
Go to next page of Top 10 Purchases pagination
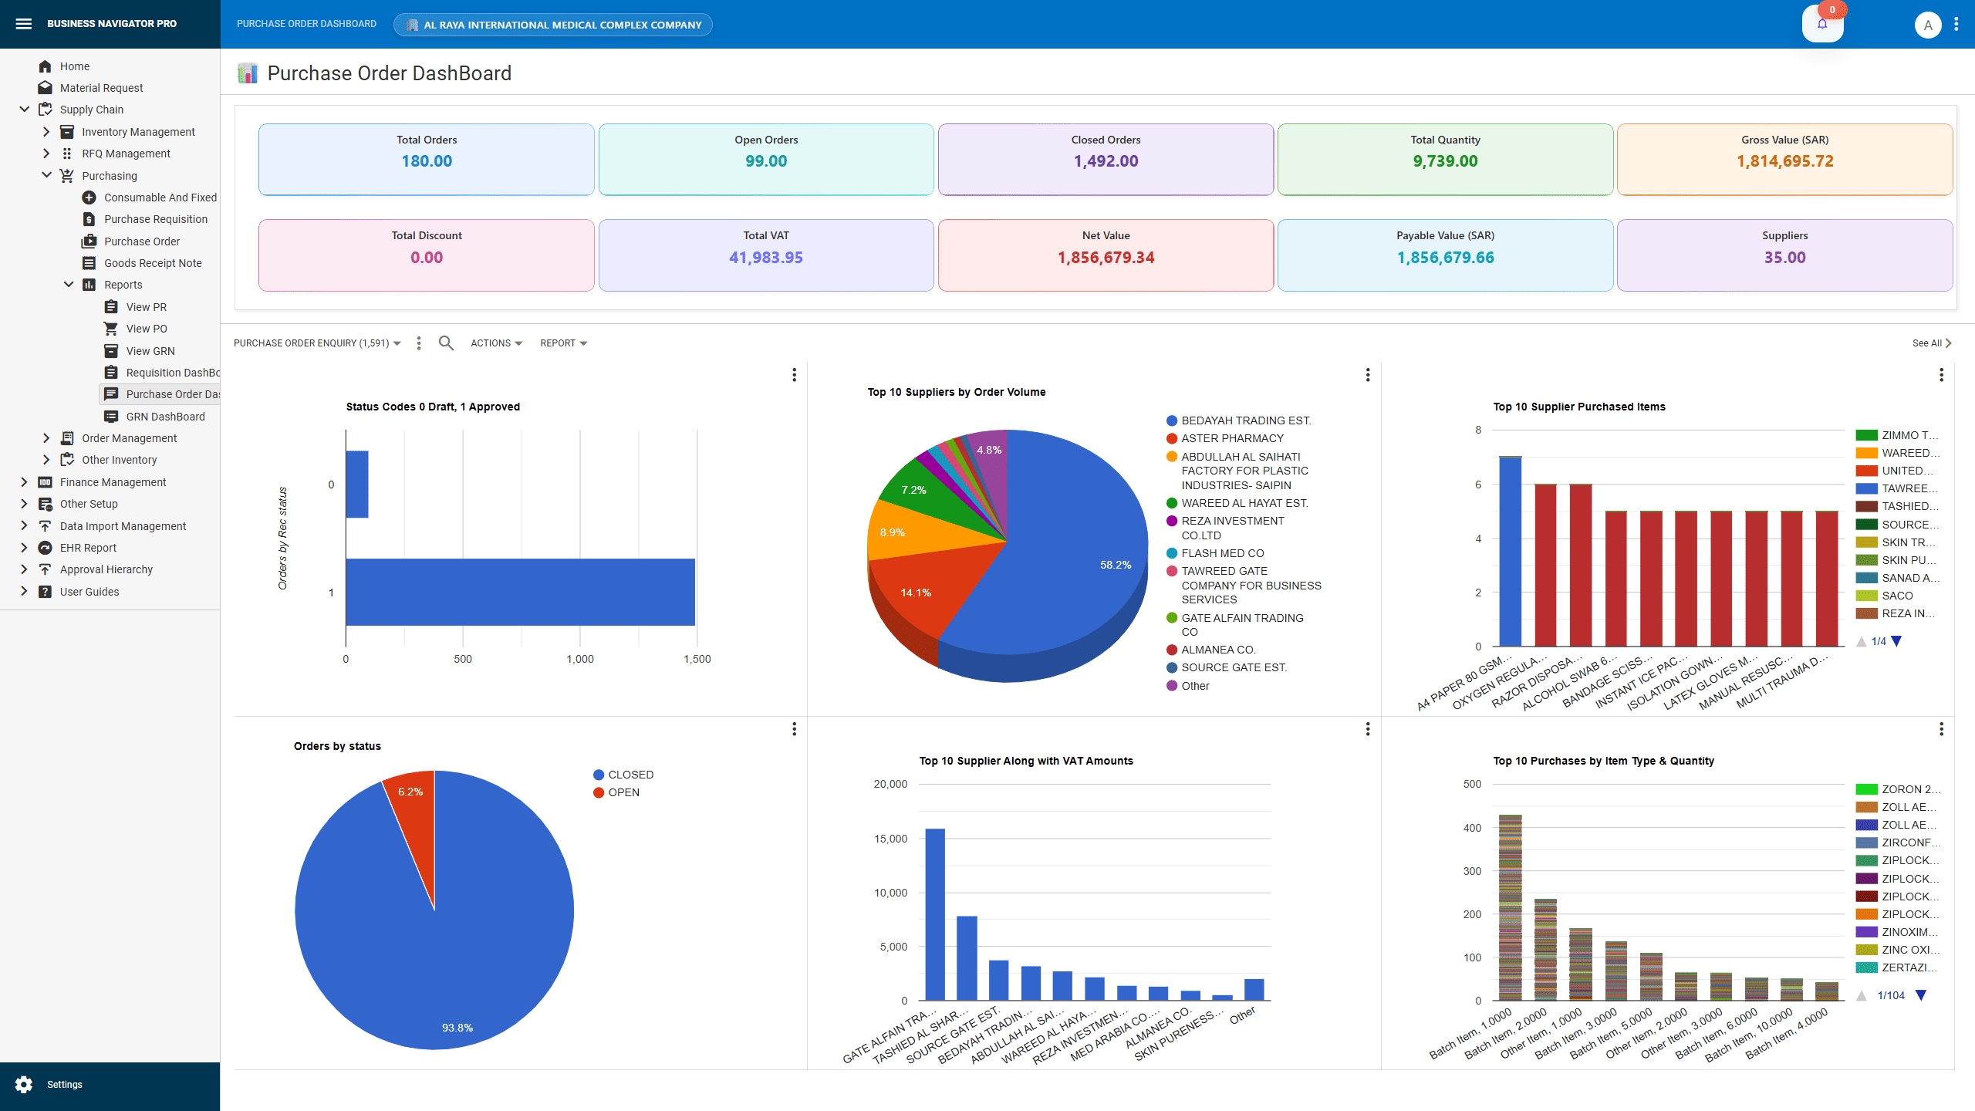pos(1923,995)
